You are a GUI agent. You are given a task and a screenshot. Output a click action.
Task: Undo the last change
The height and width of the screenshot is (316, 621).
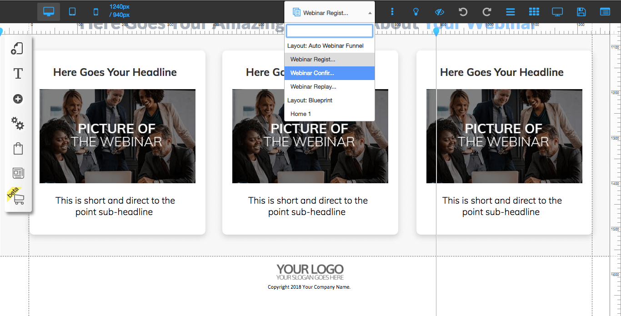[x=463, y=12]
